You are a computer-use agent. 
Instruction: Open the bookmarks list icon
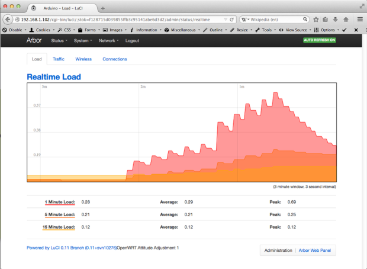click(x=326, y=20)
